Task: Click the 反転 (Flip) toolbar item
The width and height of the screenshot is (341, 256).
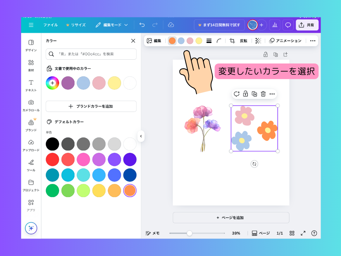Action: [243, 41]
